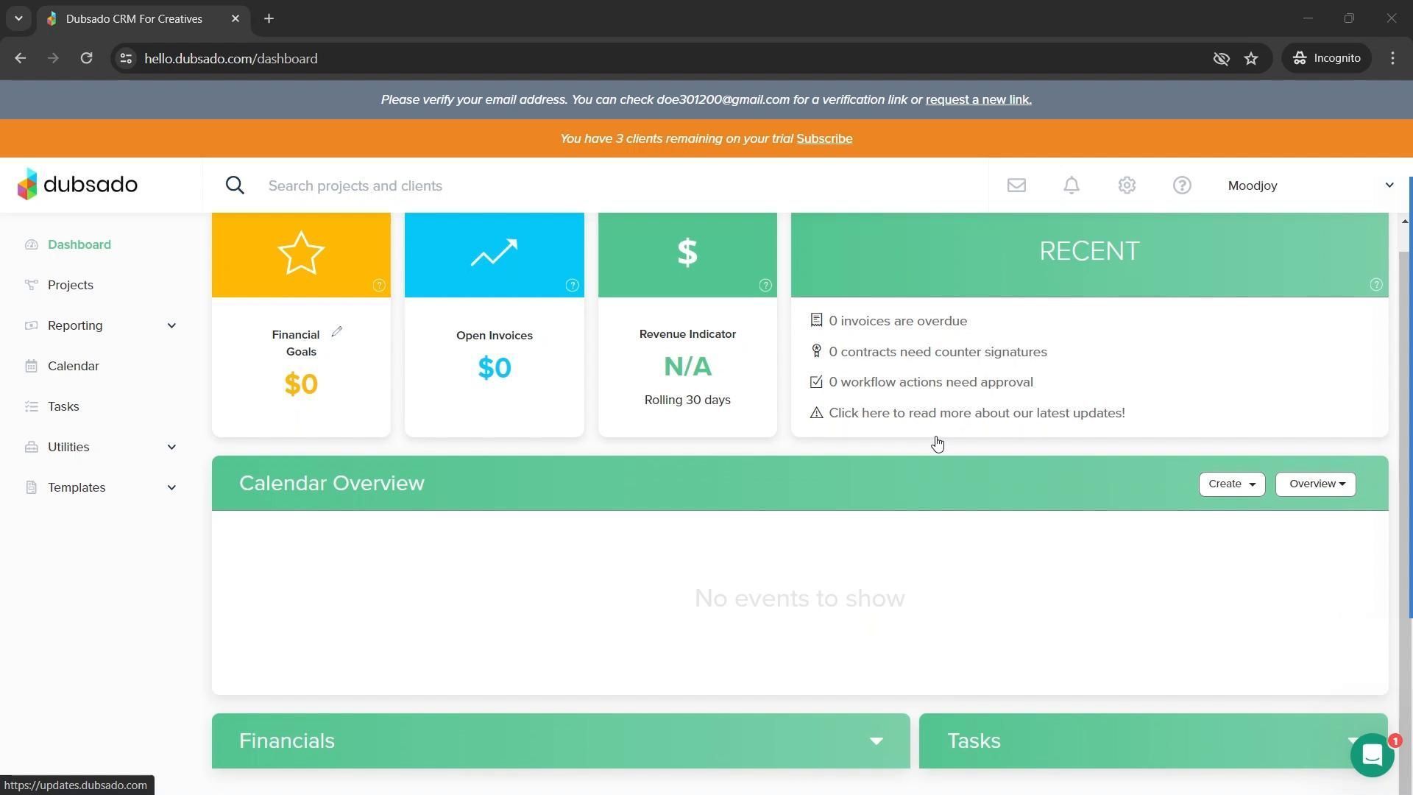1413x795 pixels.
Task: Go to Projects in sidebar
Action: point(71,285)
